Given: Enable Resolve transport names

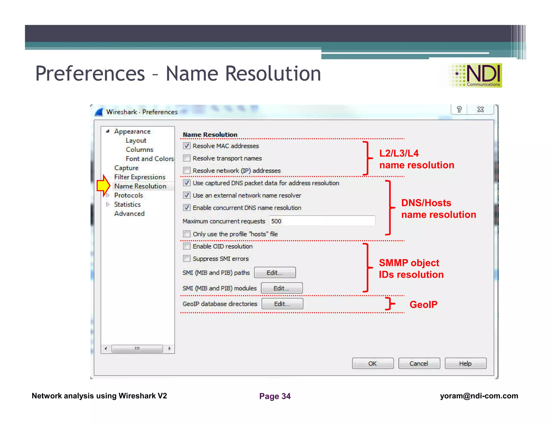Looking at the screenshot, I should point(187,158).
